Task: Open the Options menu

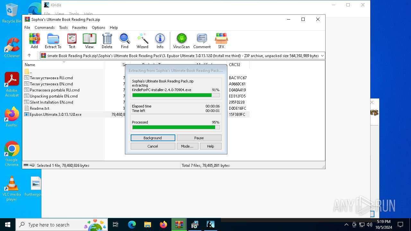Action: tap(99, 28)
